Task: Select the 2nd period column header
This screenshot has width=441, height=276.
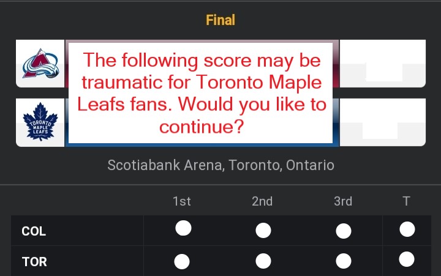Action: (x=262, y=201)
